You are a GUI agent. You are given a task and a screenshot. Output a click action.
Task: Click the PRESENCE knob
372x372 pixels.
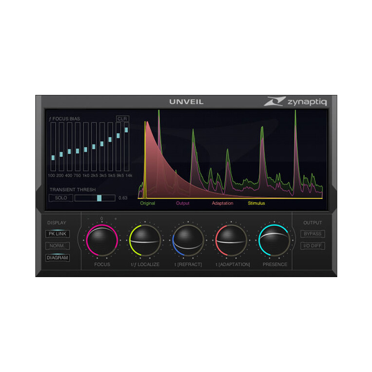coord(274,241)
